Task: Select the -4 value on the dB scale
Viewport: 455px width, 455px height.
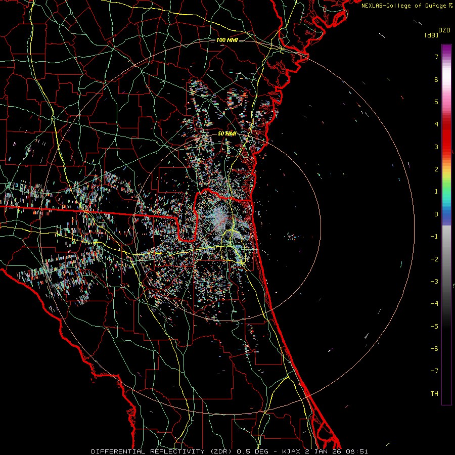Action: click(x=434, y=304)
